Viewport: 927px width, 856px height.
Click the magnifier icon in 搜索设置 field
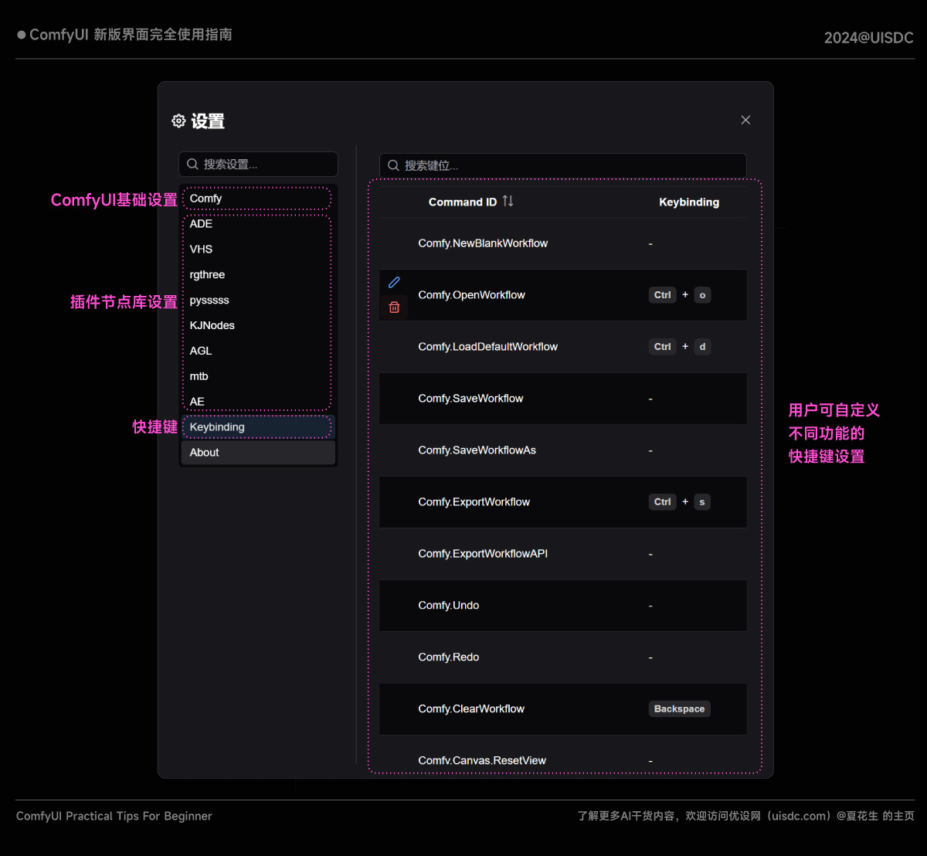coord(193,164)
